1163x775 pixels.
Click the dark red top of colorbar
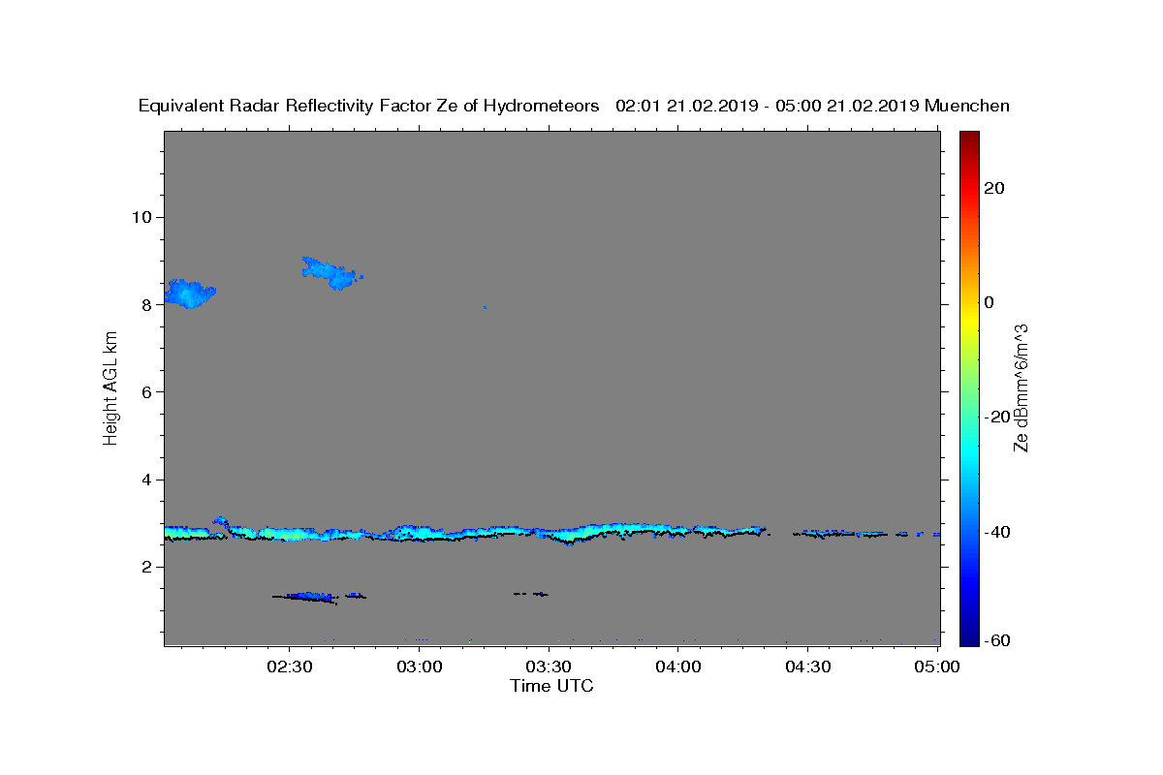click(969, 139)
